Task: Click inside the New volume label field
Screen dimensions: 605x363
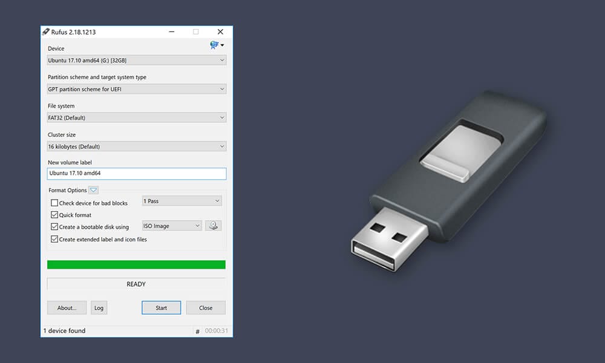Action: 136,174
